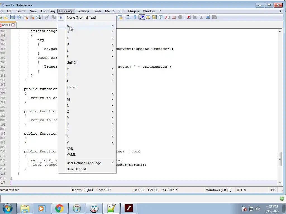The height and width of the screenshot is (214, 286).
Task: Click the Copy toolbar icon
Action: click(x=53, y=17)
